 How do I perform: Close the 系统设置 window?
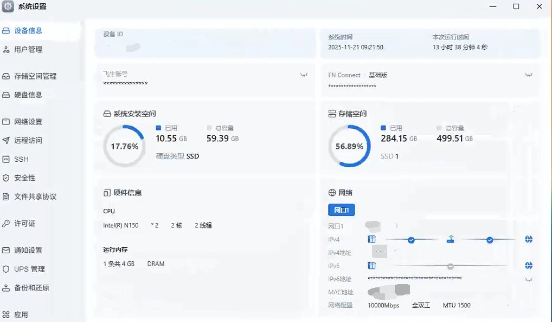point(540,6)
